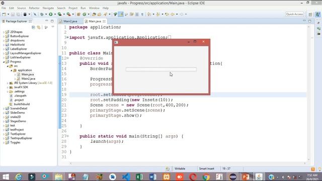Image resolution: width=322 pixels, height=181 pixels.
Task: Collapse the Progress project
Action: [x=4, y=62]
